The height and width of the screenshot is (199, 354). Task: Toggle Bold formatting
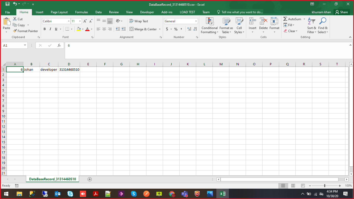click(45, 29)
